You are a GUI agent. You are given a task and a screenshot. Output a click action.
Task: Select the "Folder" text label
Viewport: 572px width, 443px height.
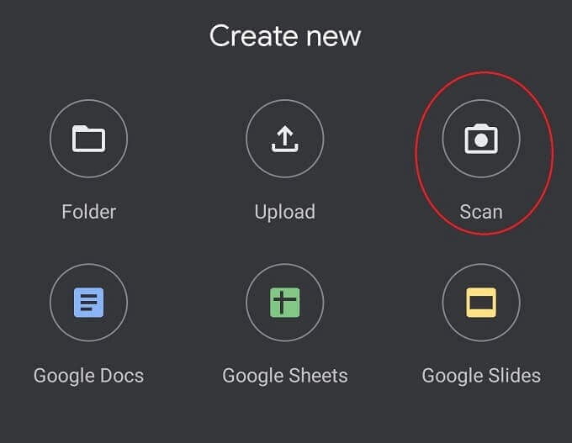88,212
